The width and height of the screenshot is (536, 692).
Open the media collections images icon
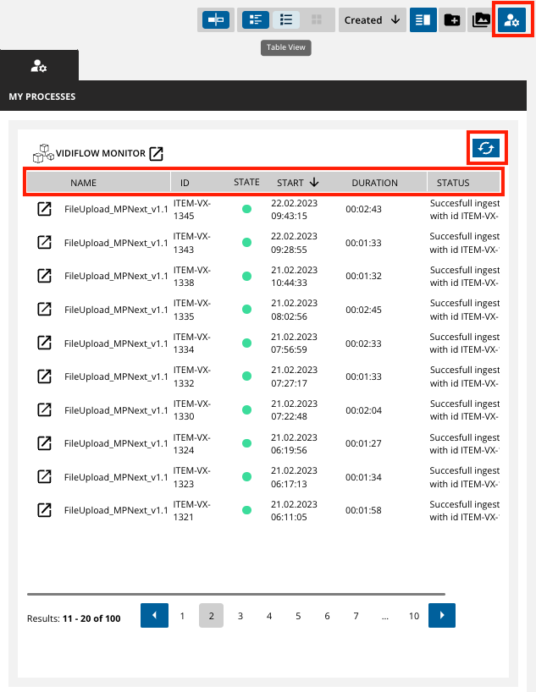481,20
